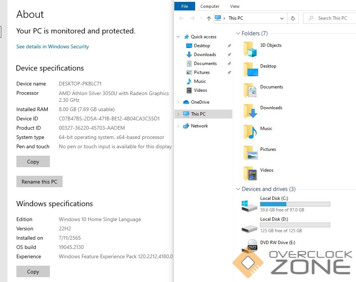Select the Local Disk (C:) drive icon
This screenshot has height=282, width=356.
click(249, 206)
